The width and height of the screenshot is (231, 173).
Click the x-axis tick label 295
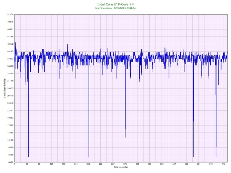(x=100, y=164)
